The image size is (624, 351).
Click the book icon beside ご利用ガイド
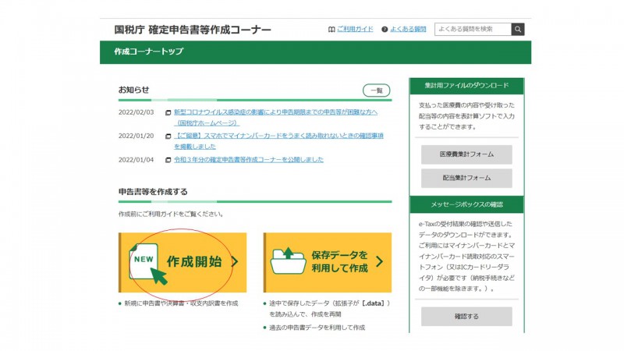[331, 30]
